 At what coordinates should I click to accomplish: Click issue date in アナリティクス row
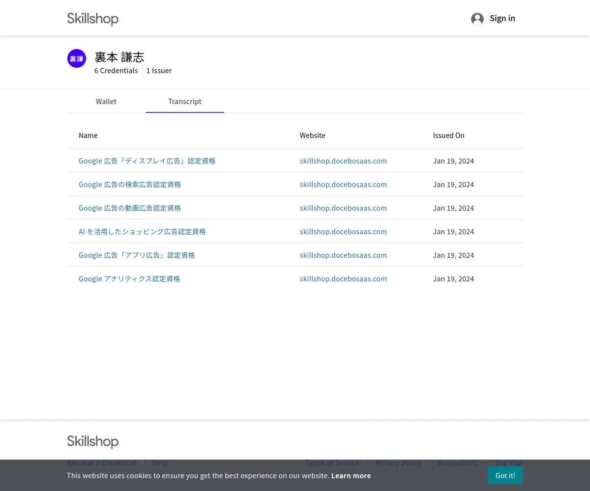(453, 279)
